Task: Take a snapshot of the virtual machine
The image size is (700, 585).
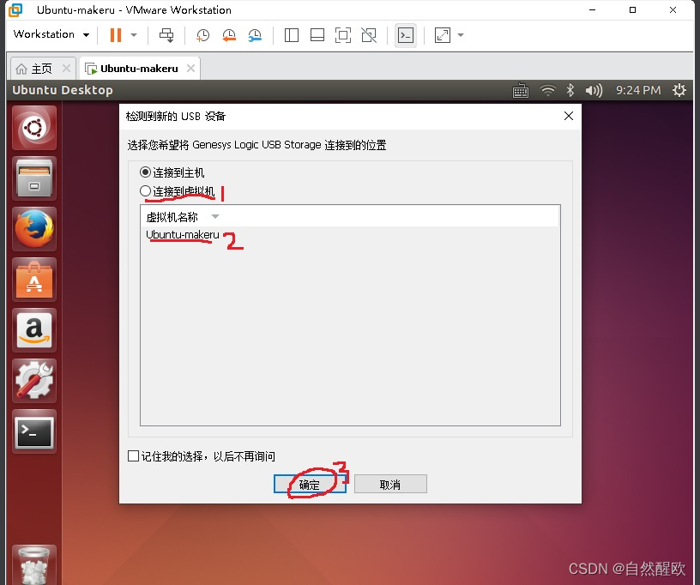Action: [202, 35]
